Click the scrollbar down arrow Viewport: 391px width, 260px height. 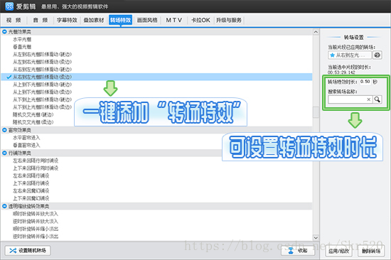[316, 237]
